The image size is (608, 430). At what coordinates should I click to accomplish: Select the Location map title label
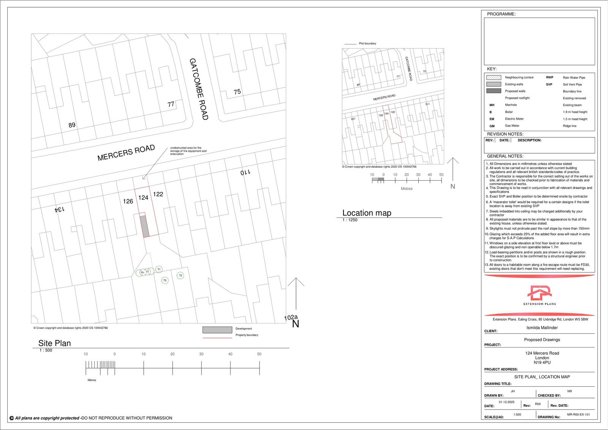point(366,213)
